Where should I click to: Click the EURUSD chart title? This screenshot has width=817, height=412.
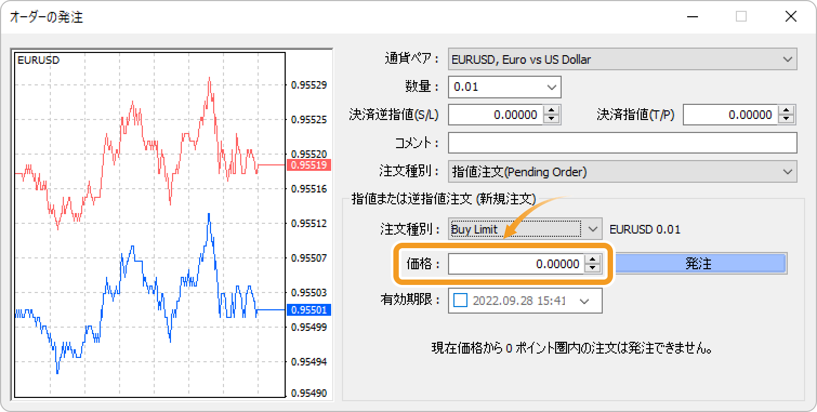(x=38, y=60)
